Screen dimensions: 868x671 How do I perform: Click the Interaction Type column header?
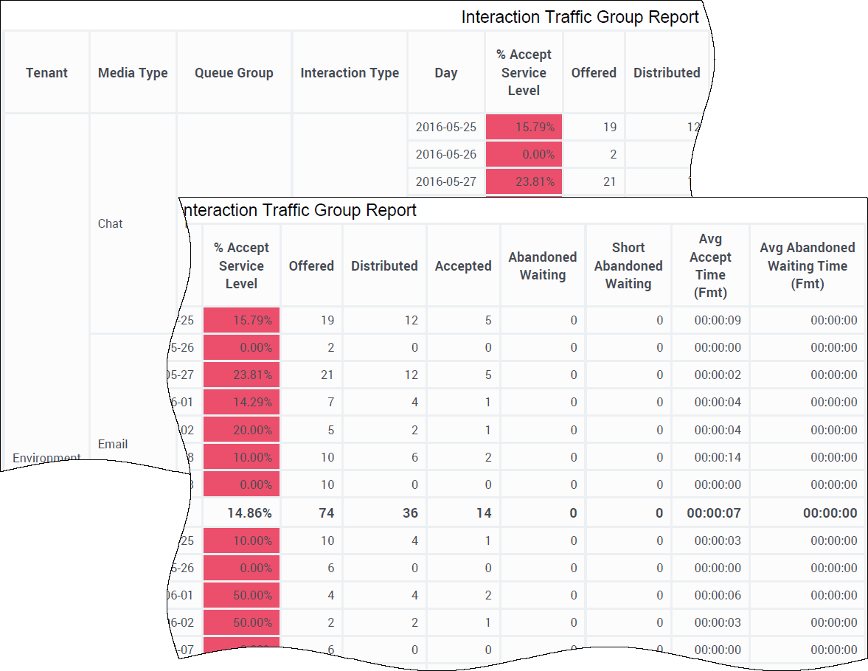point(350,72)
